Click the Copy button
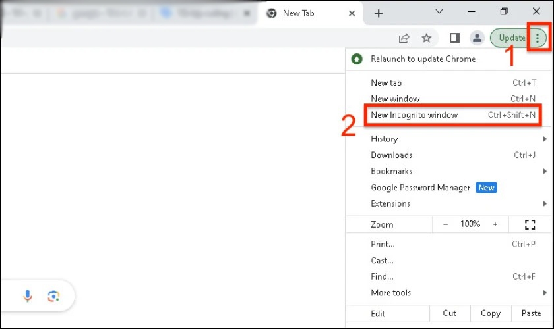 [491, 313]
